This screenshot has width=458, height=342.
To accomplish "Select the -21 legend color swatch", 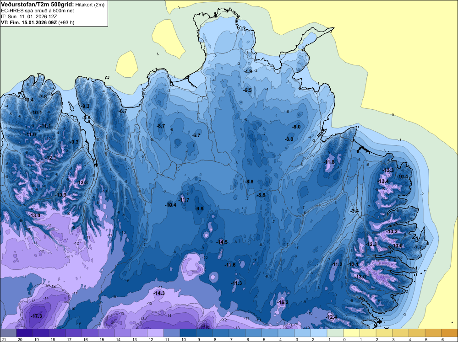I will tap(8, 333).
